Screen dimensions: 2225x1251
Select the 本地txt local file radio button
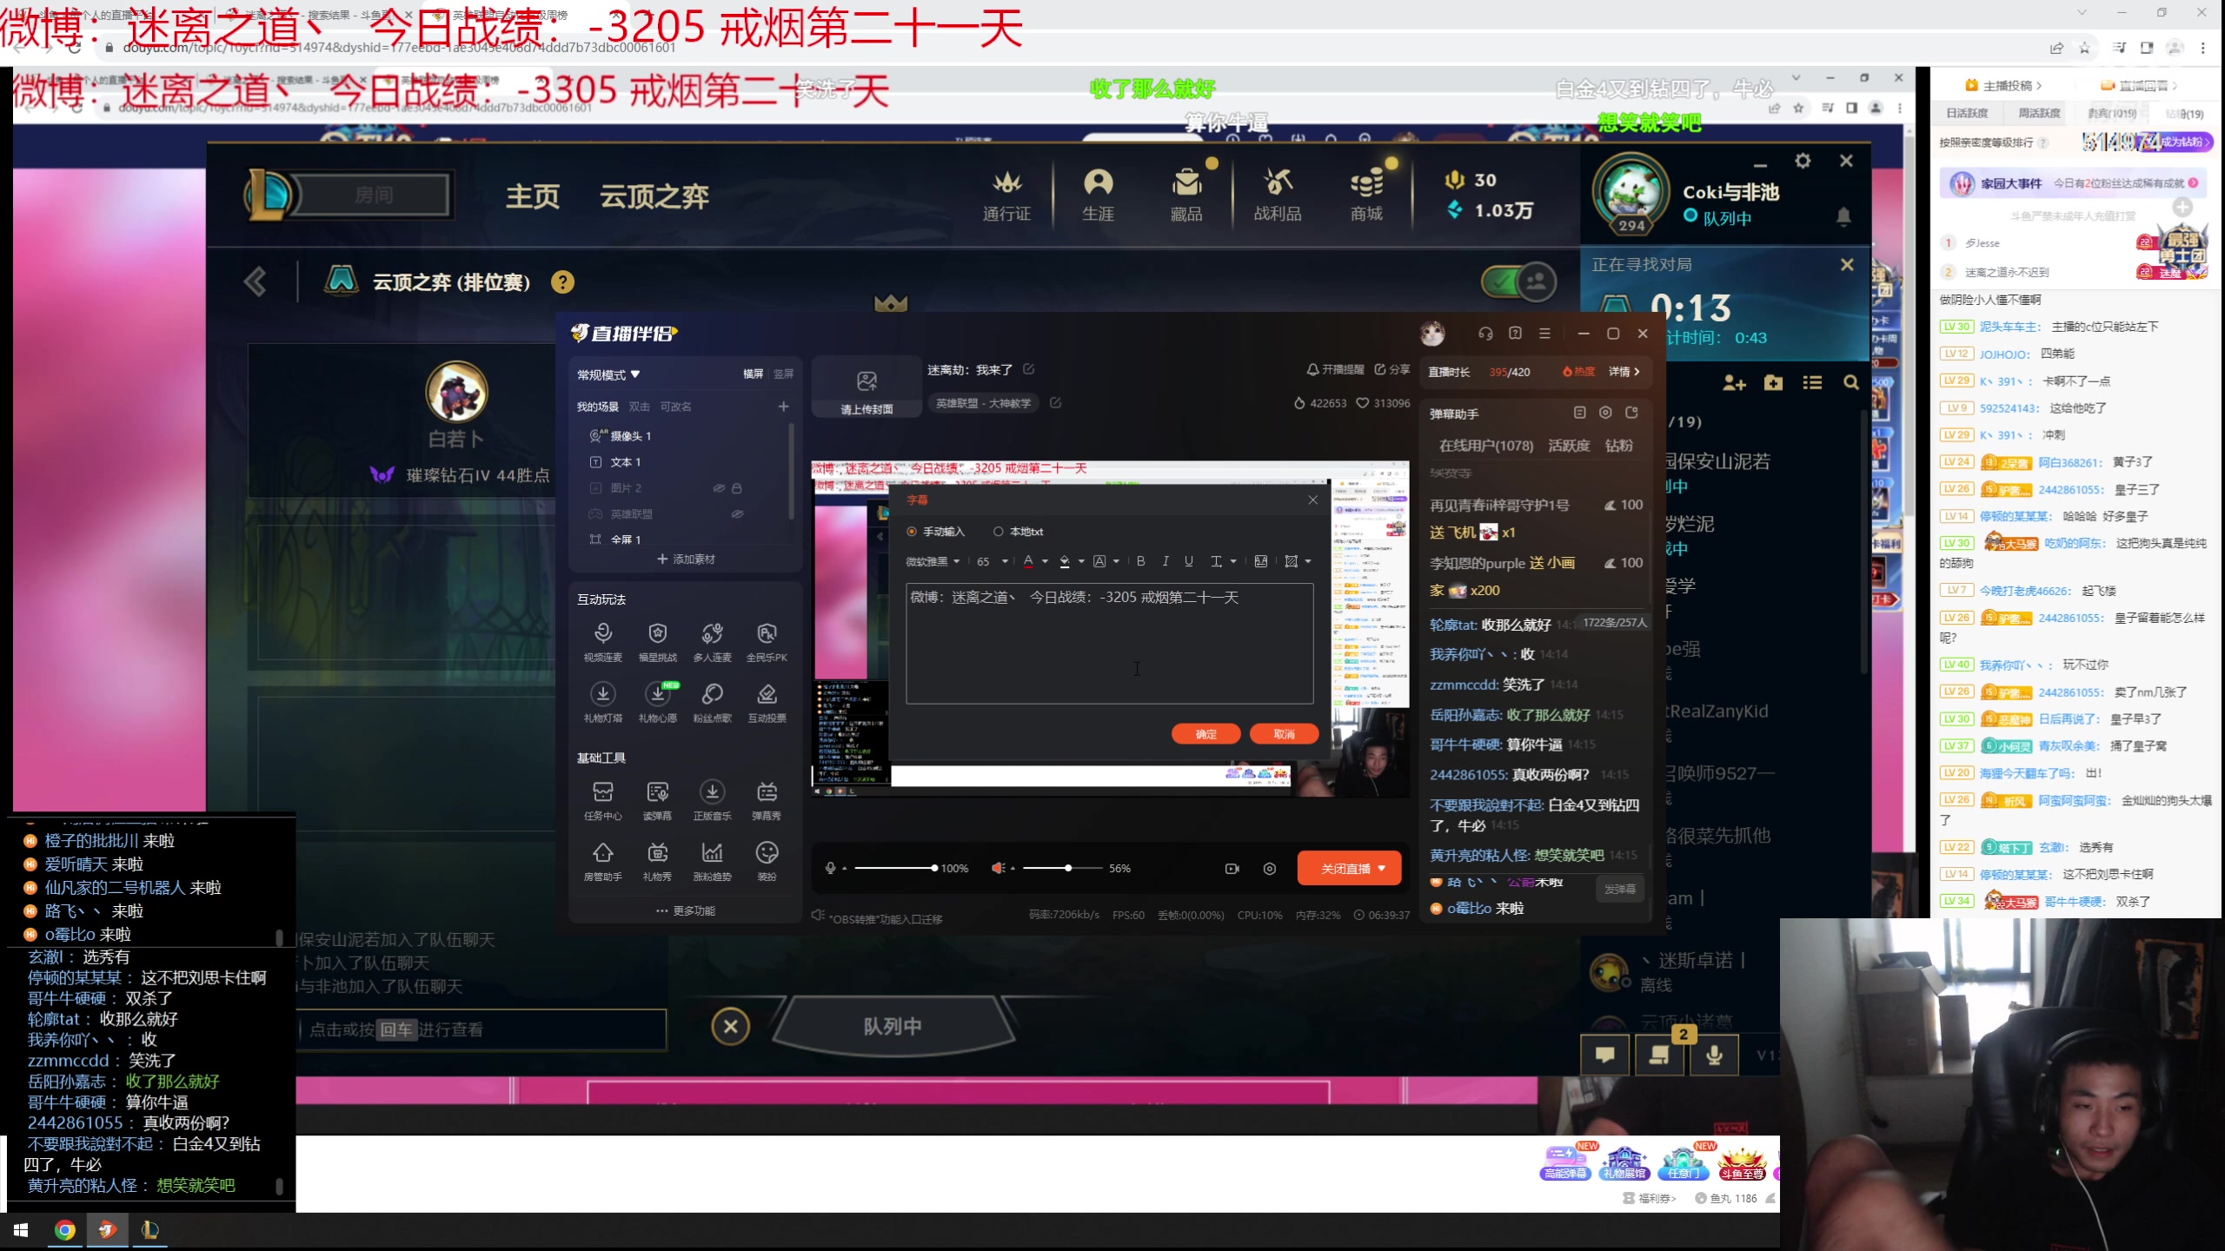click(998, 531)
